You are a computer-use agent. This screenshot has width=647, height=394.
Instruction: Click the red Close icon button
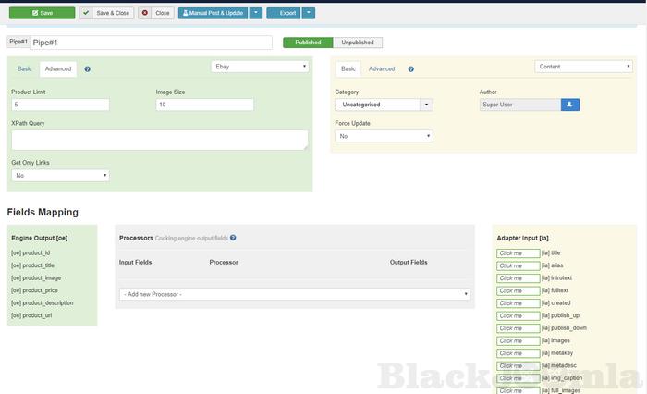click(x=156, y=13)
